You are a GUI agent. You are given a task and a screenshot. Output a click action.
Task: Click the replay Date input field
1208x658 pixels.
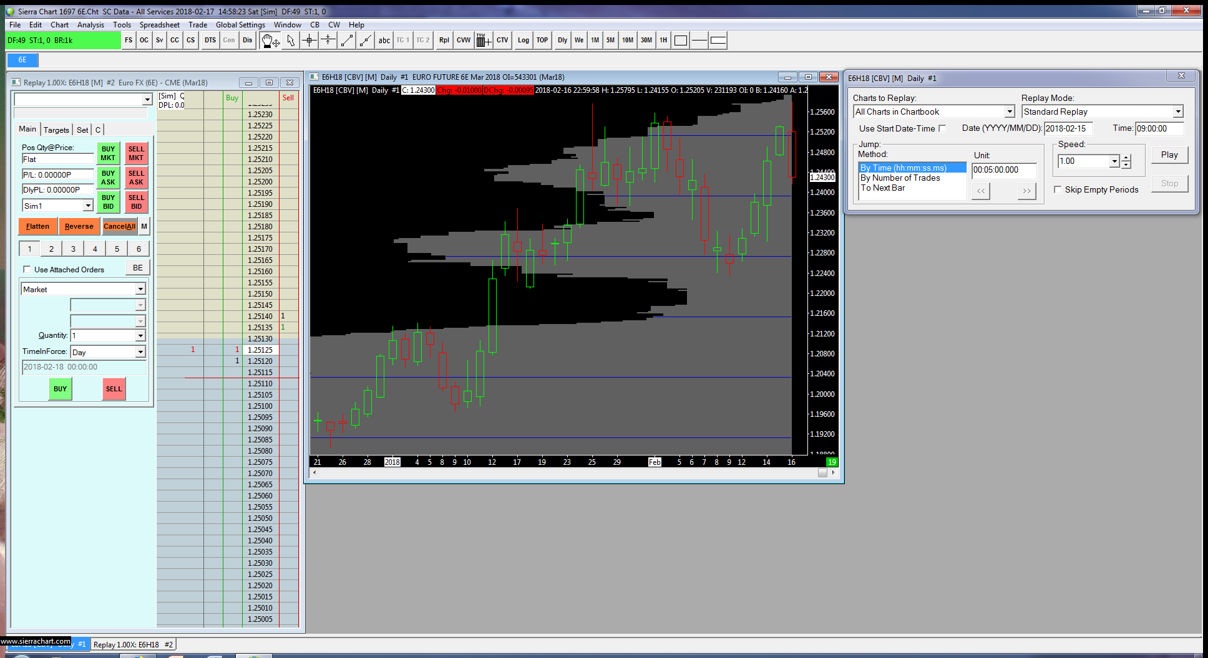(1068, 128)
